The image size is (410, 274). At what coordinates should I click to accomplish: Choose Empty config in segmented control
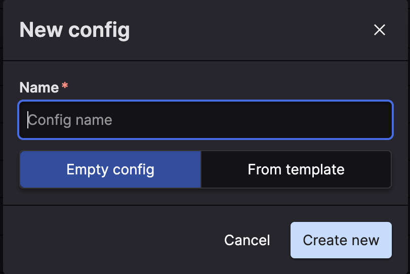110,169
